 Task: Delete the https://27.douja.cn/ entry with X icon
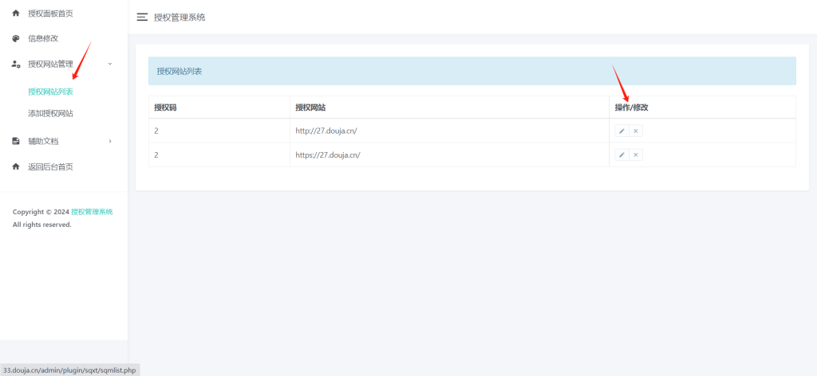point(636,155)
